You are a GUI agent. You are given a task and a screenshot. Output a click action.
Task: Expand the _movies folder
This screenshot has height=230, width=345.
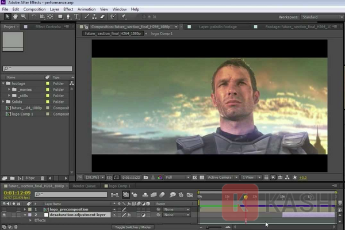[9, 90]
